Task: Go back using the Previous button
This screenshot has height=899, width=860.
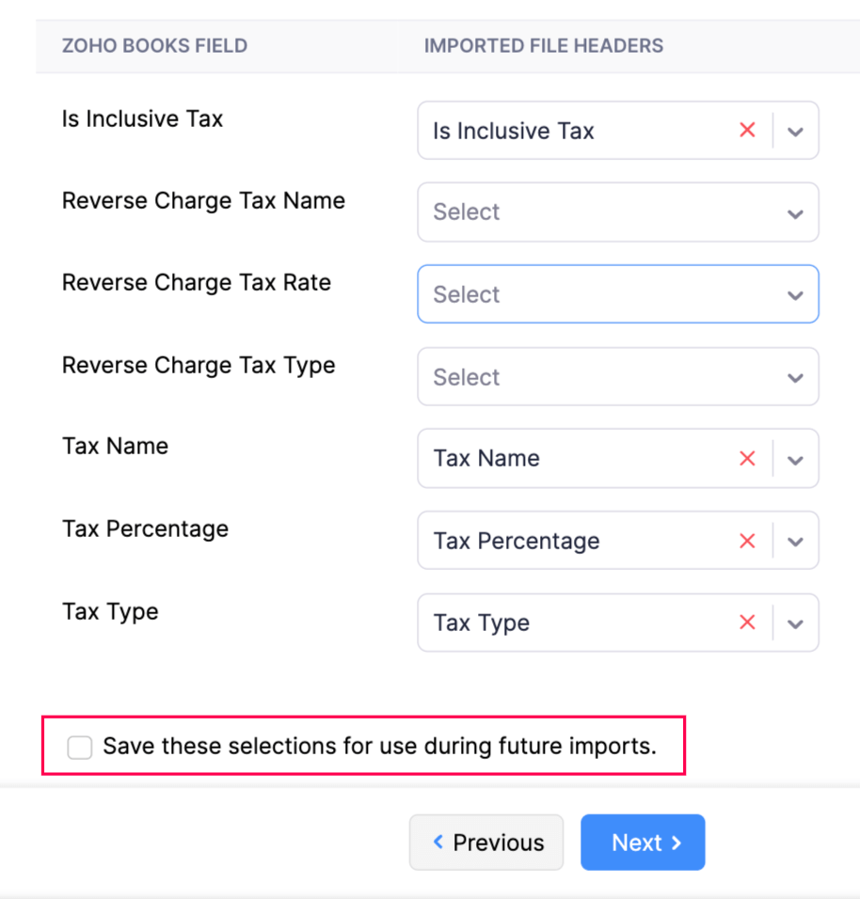Action: (x=486, y=842)
